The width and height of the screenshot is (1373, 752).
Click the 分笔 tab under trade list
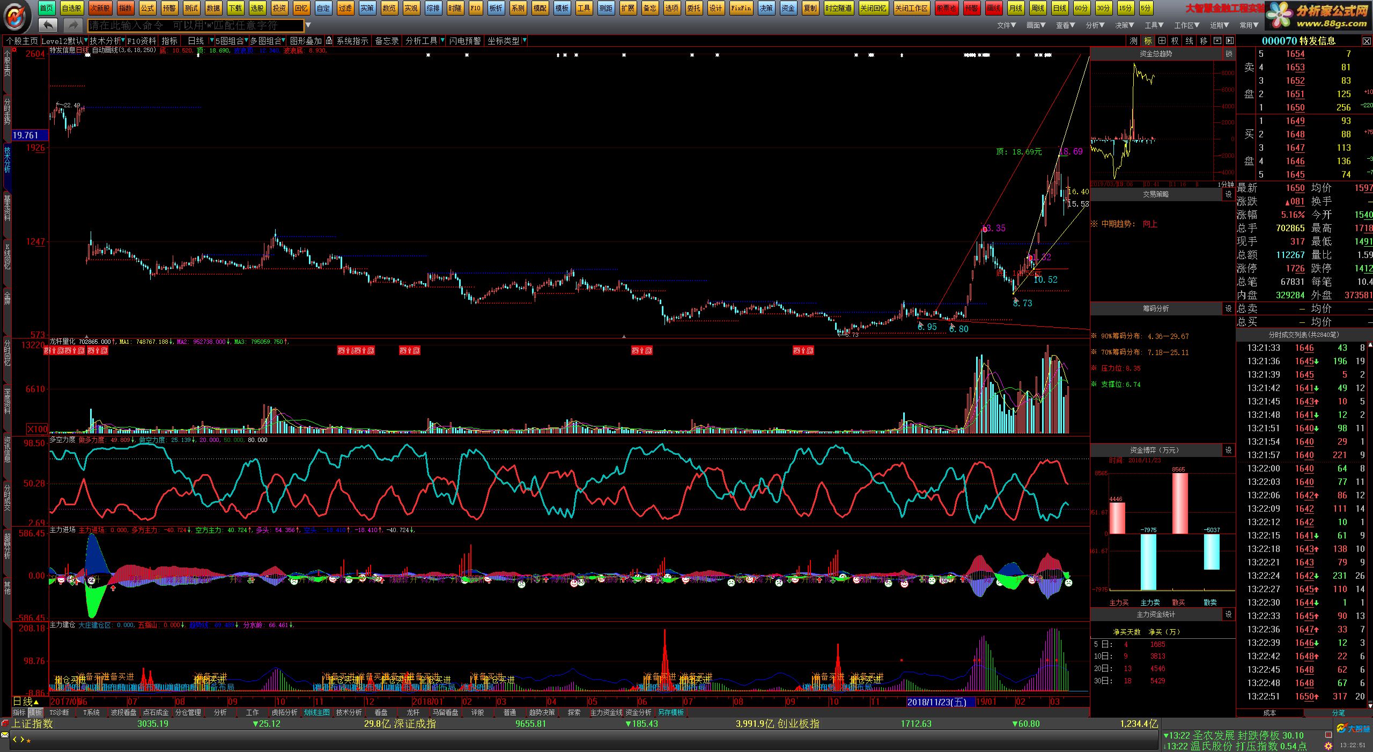(1338, 713)
